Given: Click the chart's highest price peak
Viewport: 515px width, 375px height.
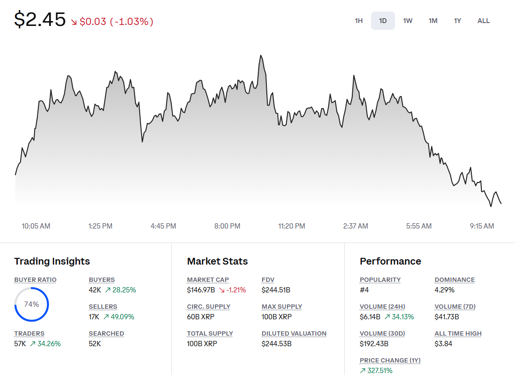Looking at the screenshot, I should coord(261,57).
